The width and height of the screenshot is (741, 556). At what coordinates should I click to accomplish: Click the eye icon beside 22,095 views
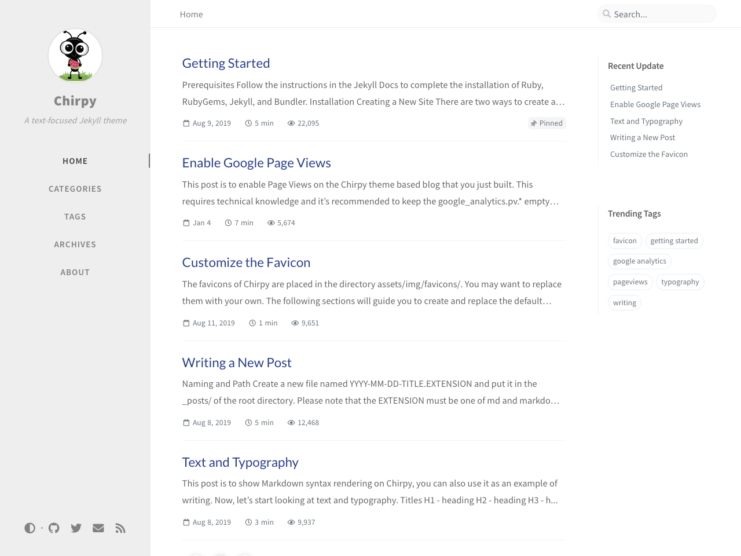coord(291,123)
